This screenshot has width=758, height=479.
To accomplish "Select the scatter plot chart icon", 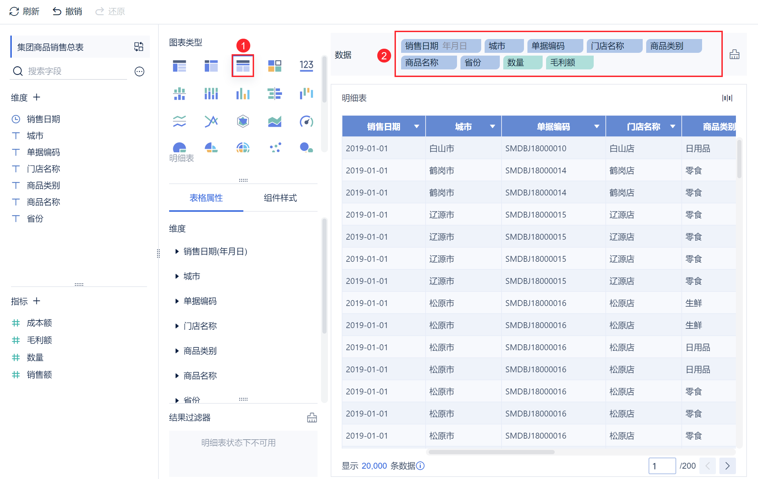I will [275, 147].
